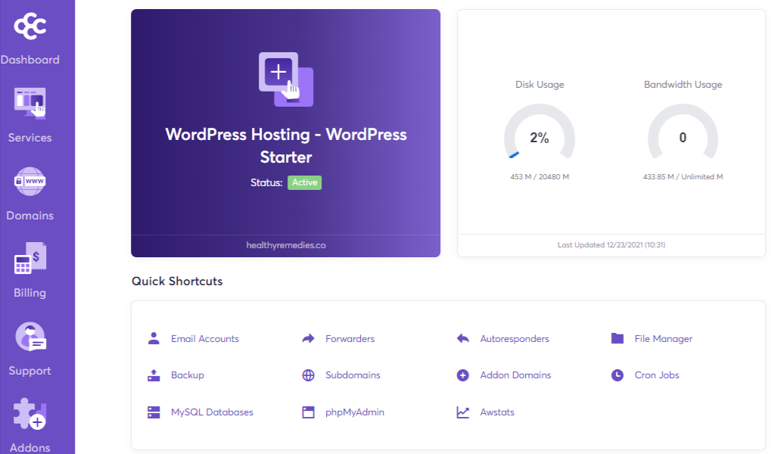Open the Services sidebar icon
This screenshot has width=771, height=454.
click(30, 103)
